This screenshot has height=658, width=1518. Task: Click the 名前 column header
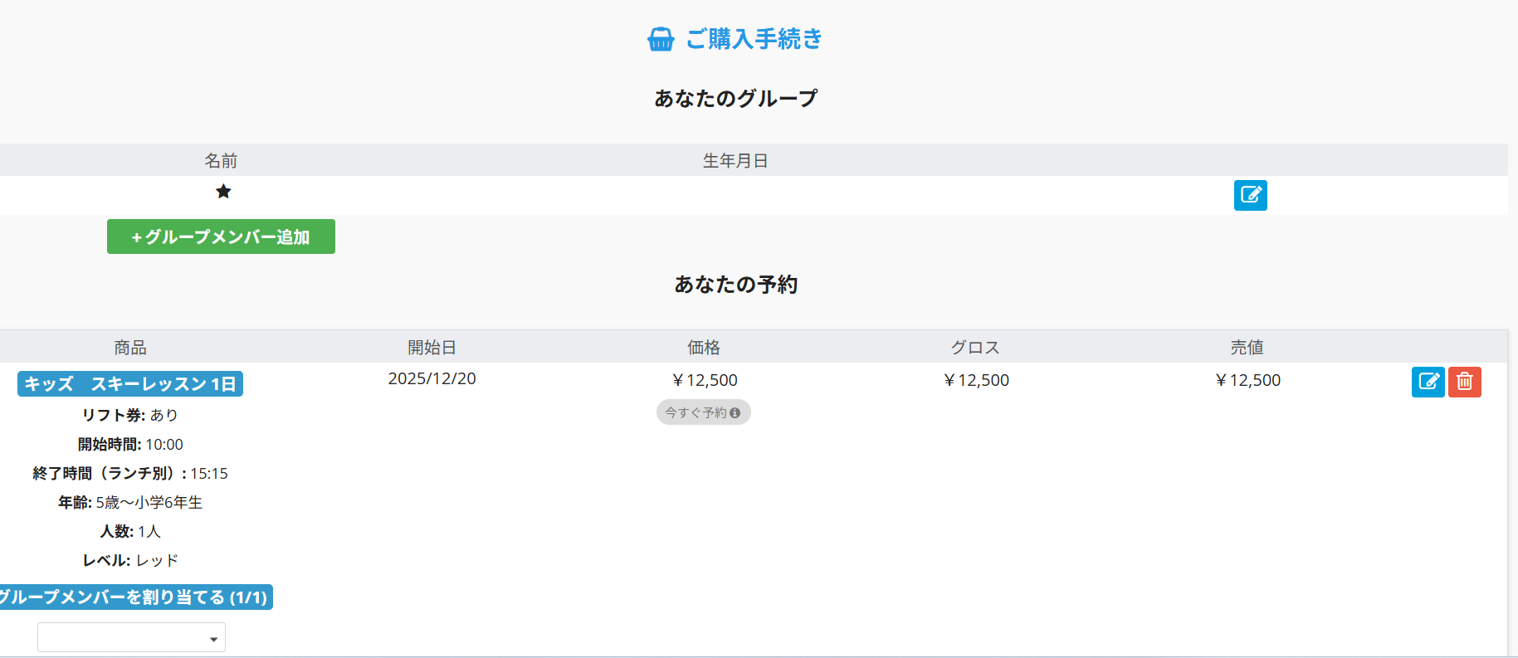(221, 160)
